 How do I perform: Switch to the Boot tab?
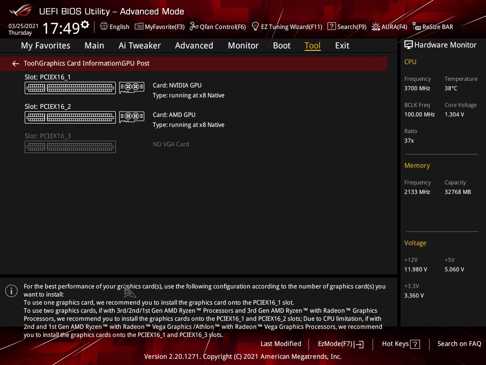click(282, 46)
